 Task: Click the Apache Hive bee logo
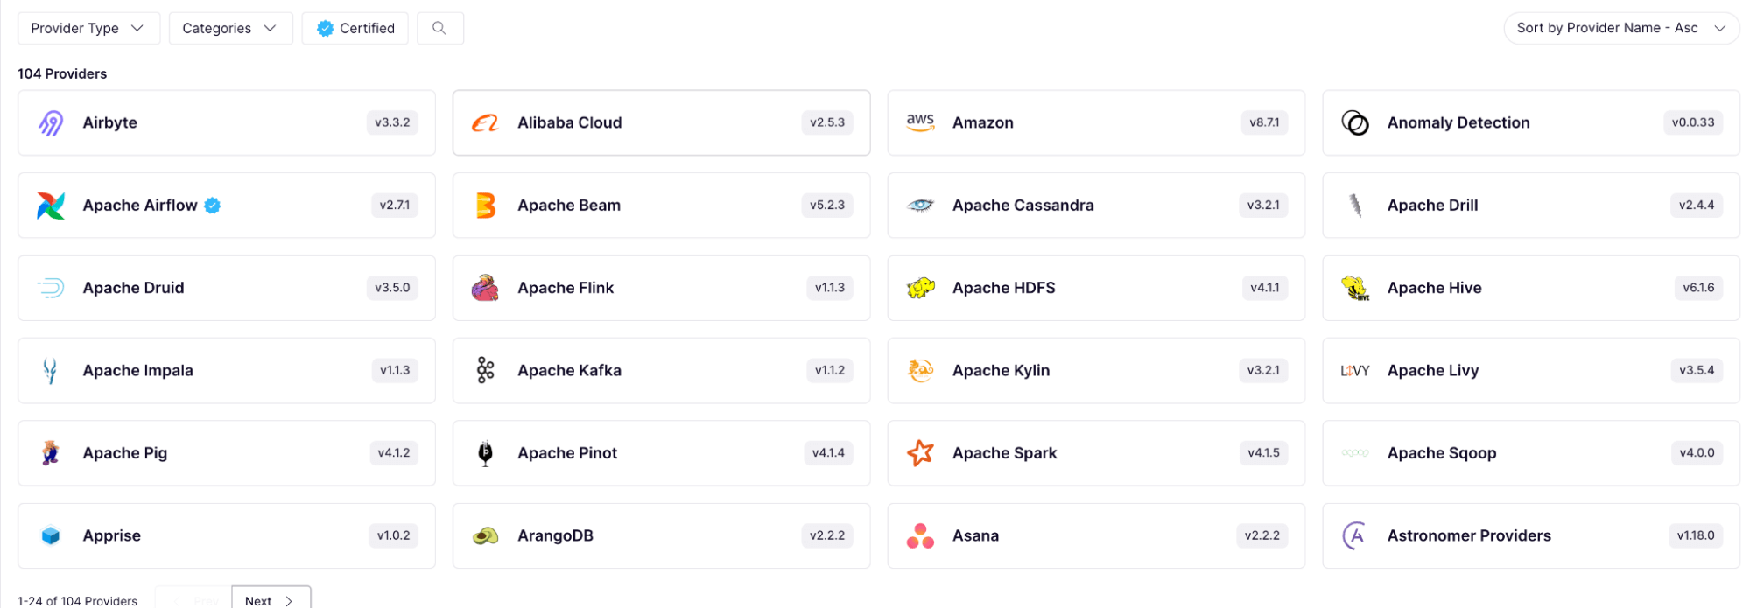pos(1355,288)
